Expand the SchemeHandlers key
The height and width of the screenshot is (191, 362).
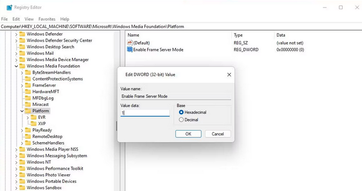22,143
